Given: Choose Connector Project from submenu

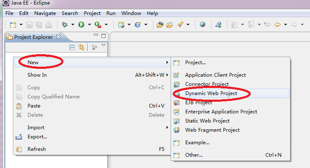Looking at the screenshot, I should [231, 84].
